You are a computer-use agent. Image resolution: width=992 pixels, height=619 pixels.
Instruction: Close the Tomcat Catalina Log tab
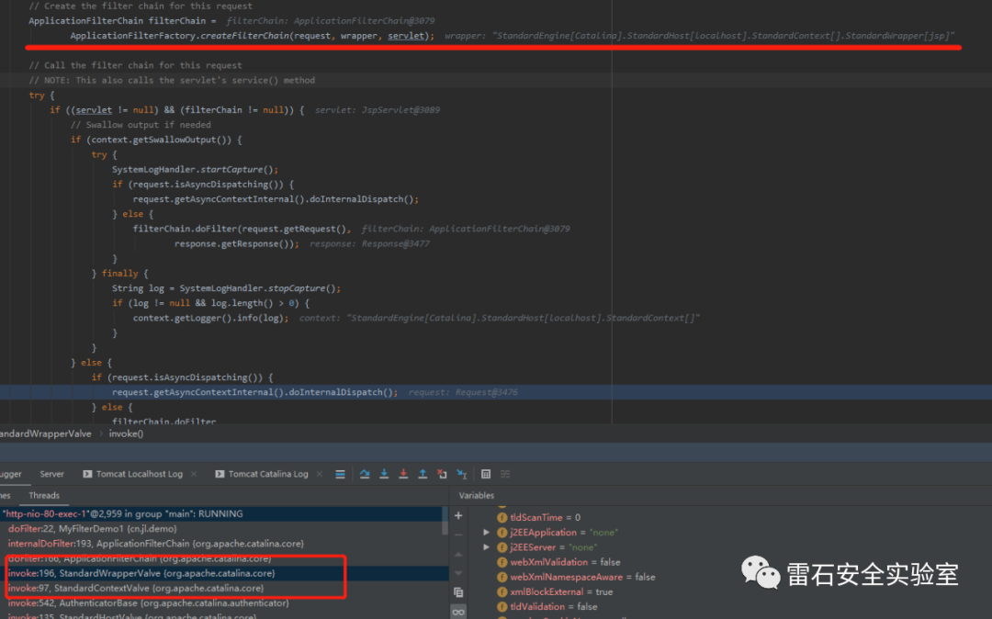[x=320, y=474]
